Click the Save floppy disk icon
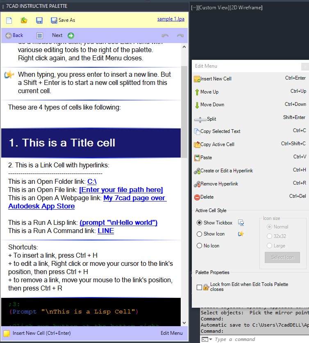Viewport: 309px width, 343px height. [39, 20]
